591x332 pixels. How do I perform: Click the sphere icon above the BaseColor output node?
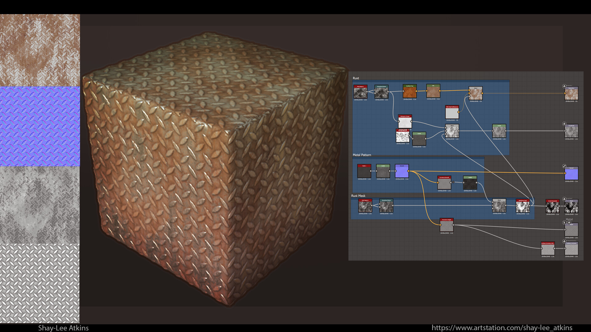coord(564,86)
